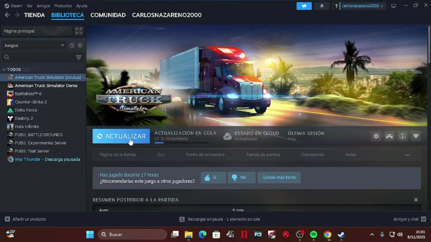431x242 pixels.
Task: Click the ready-to-play filter icon
Action: [80, 45]
